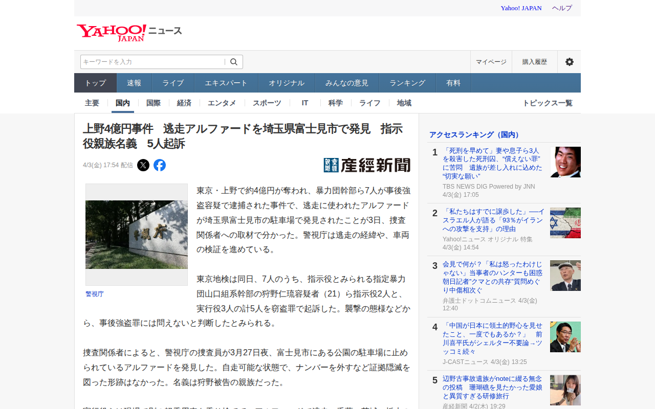The height and width of the screenshot is (409, 655).
Task: Open the みんなの意見 tab
Action: (346, 83)
